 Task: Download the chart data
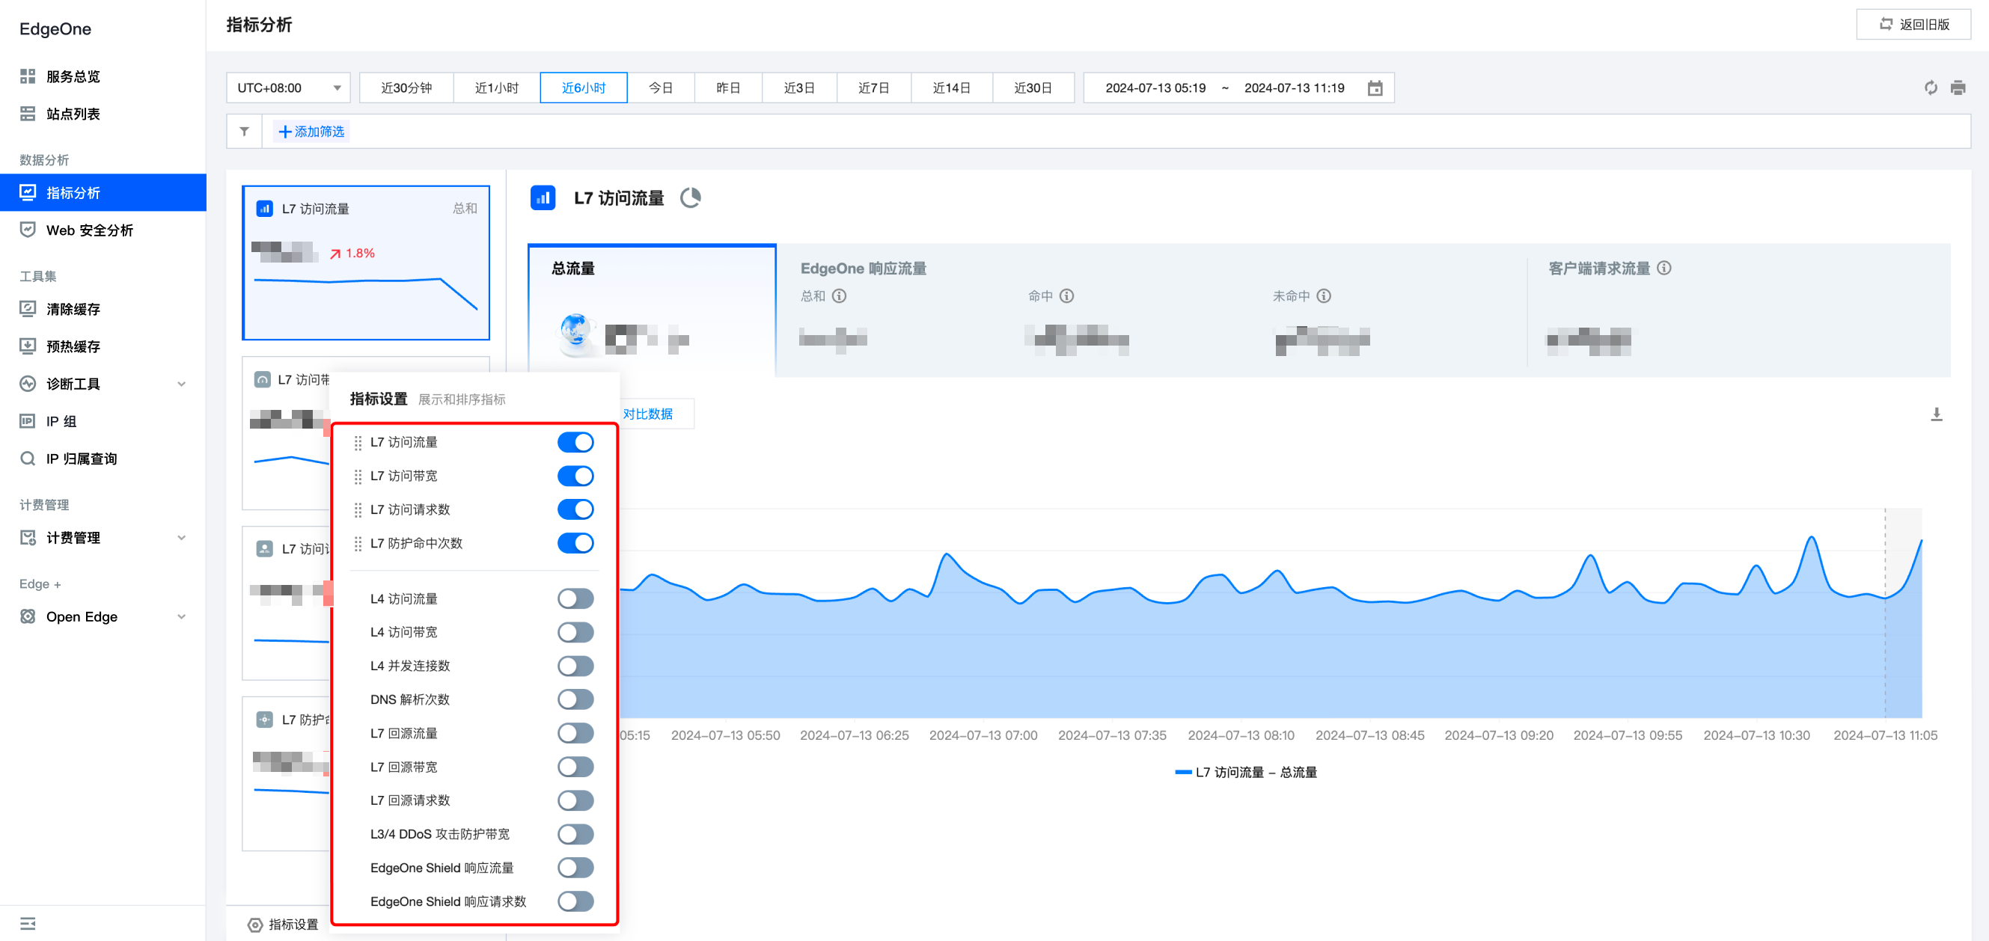(1936, 414)
